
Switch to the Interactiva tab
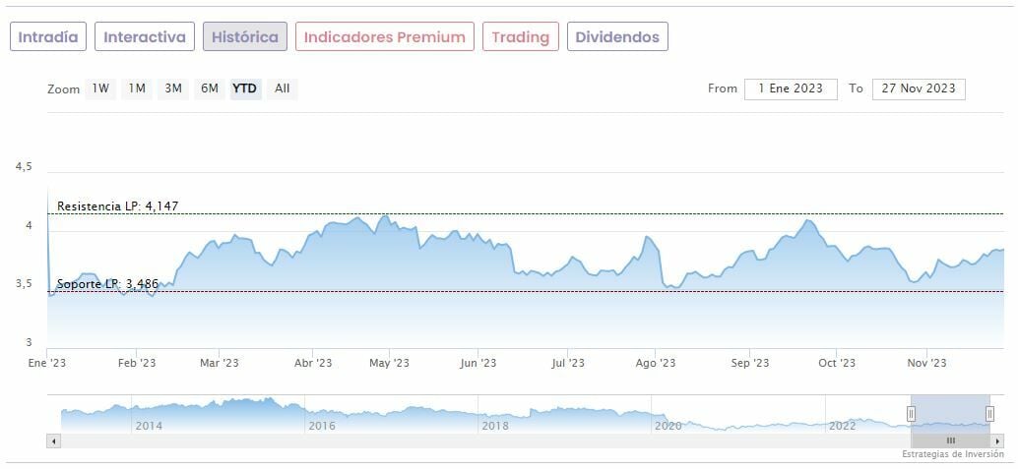(145, 37)
